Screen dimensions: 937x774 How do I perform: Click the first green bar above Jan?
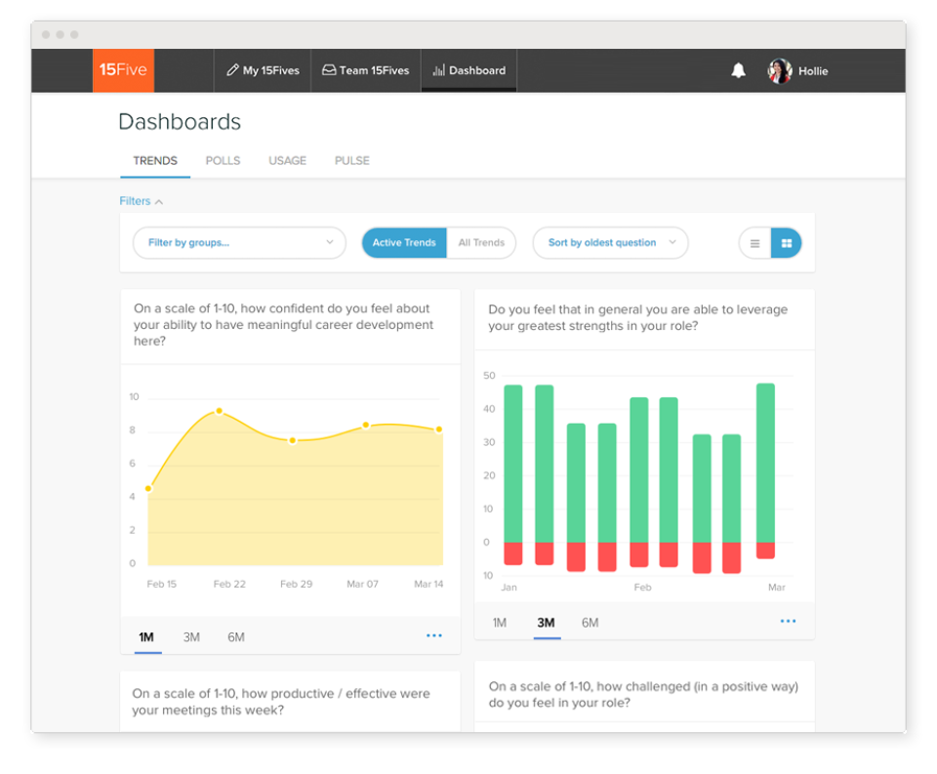pyautogui.click(x=513, y=464)
